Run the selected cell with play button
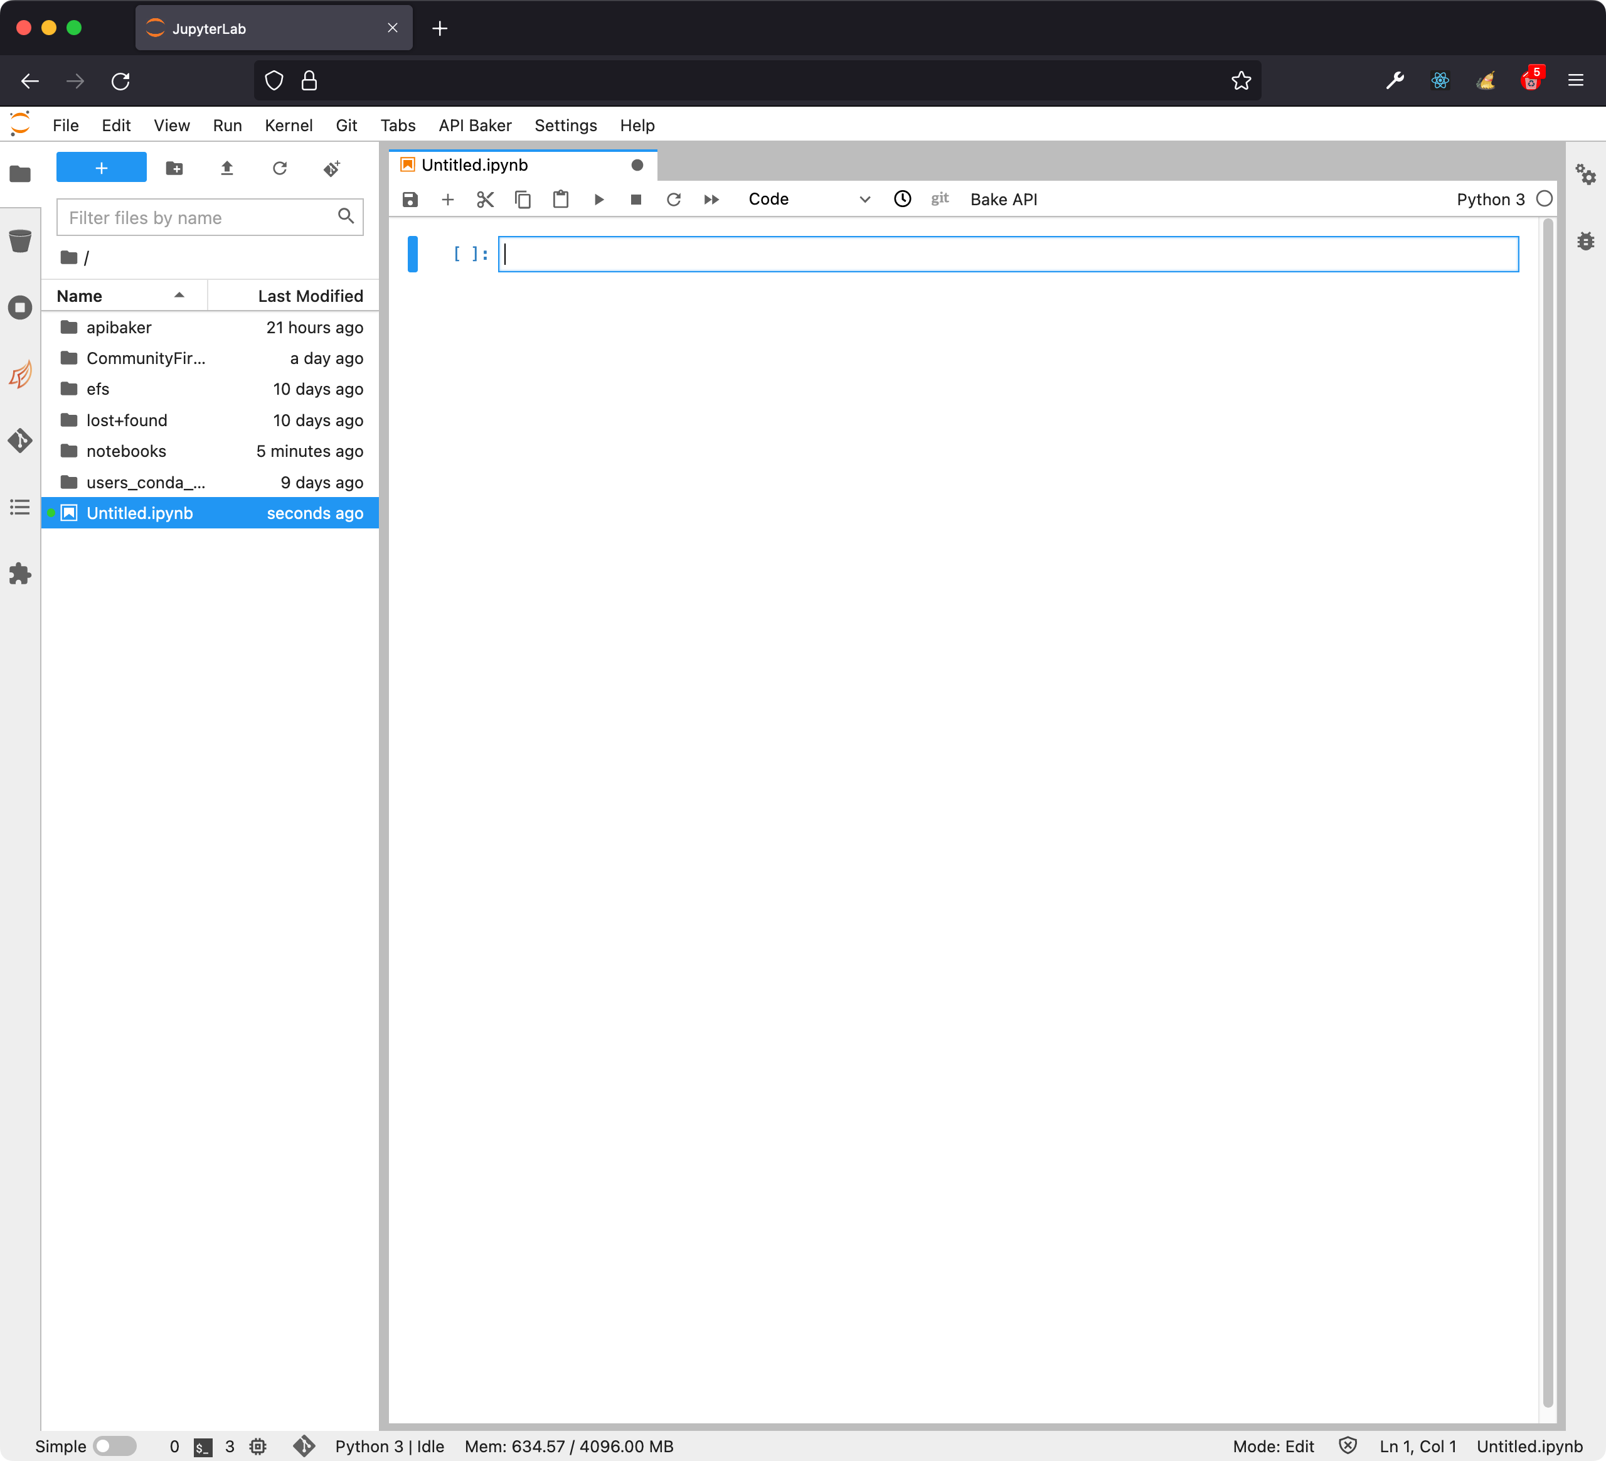Screen dimensions: 1606x1461 pyautogui.click(x=598, y=200)
